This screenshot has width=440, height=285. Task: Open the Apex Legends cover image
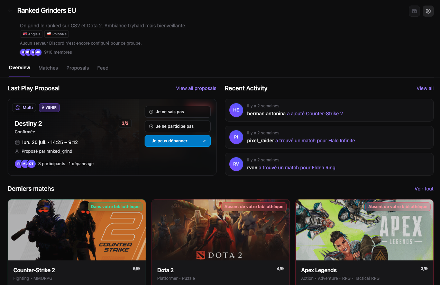coord(365,230)
